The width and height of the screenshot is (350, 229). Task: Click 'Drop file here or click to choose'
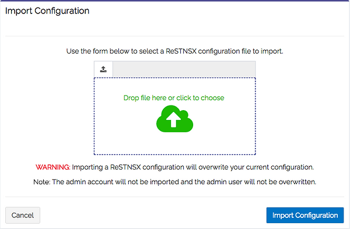click(x=174, y=98)
